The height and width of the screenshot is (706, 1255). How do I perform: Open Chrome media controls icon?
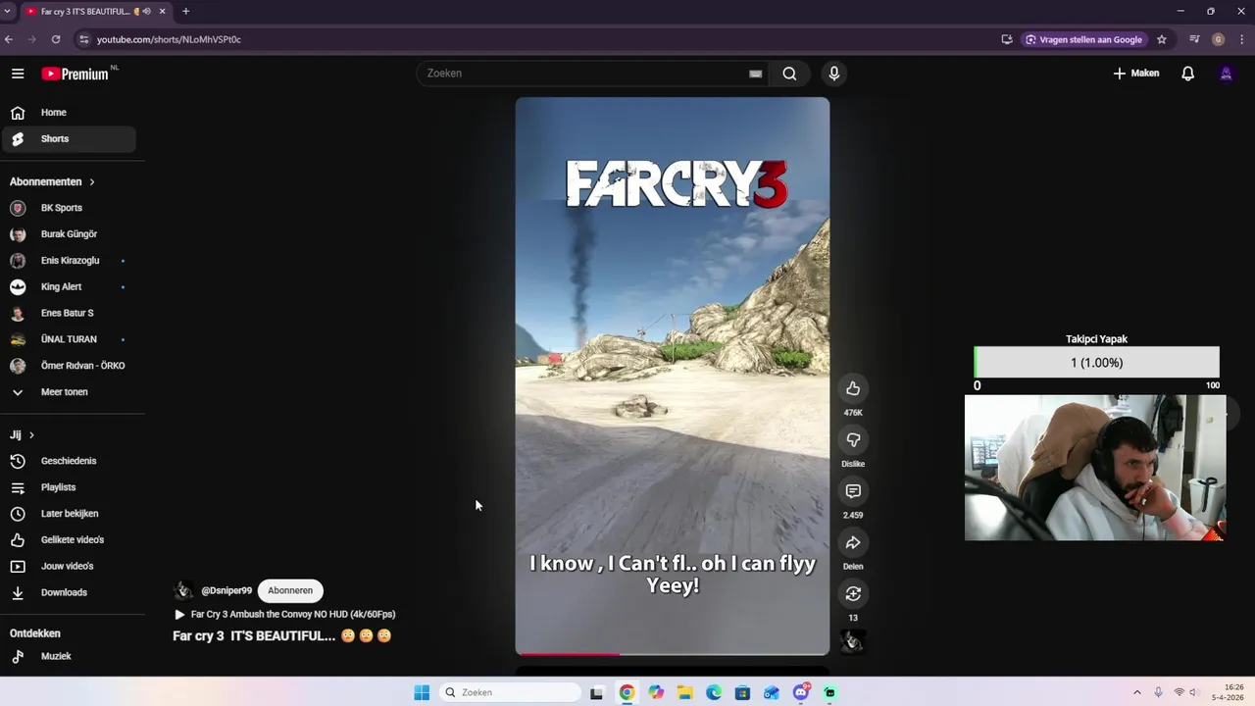pyautogui.click(x=1194, y=39)
